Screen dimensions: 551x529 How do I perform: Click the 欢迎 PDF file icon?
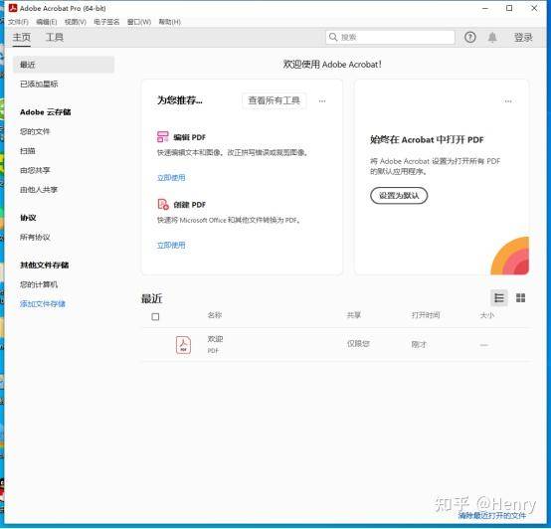click(183, 345)
